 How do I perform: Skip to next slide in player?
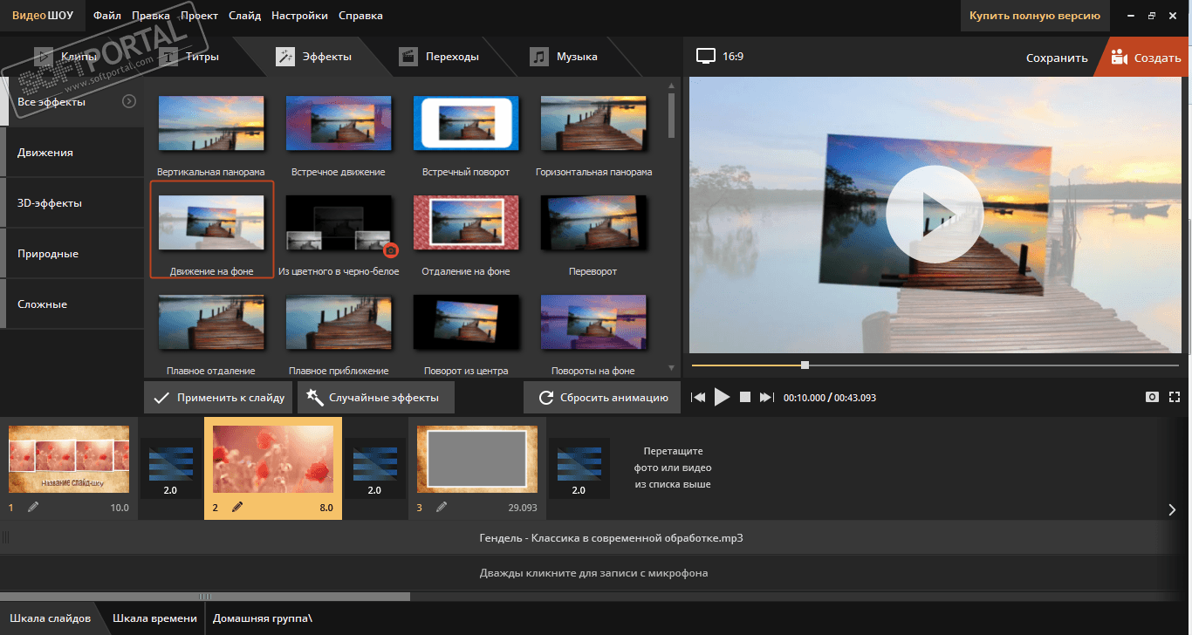point(766,398)
